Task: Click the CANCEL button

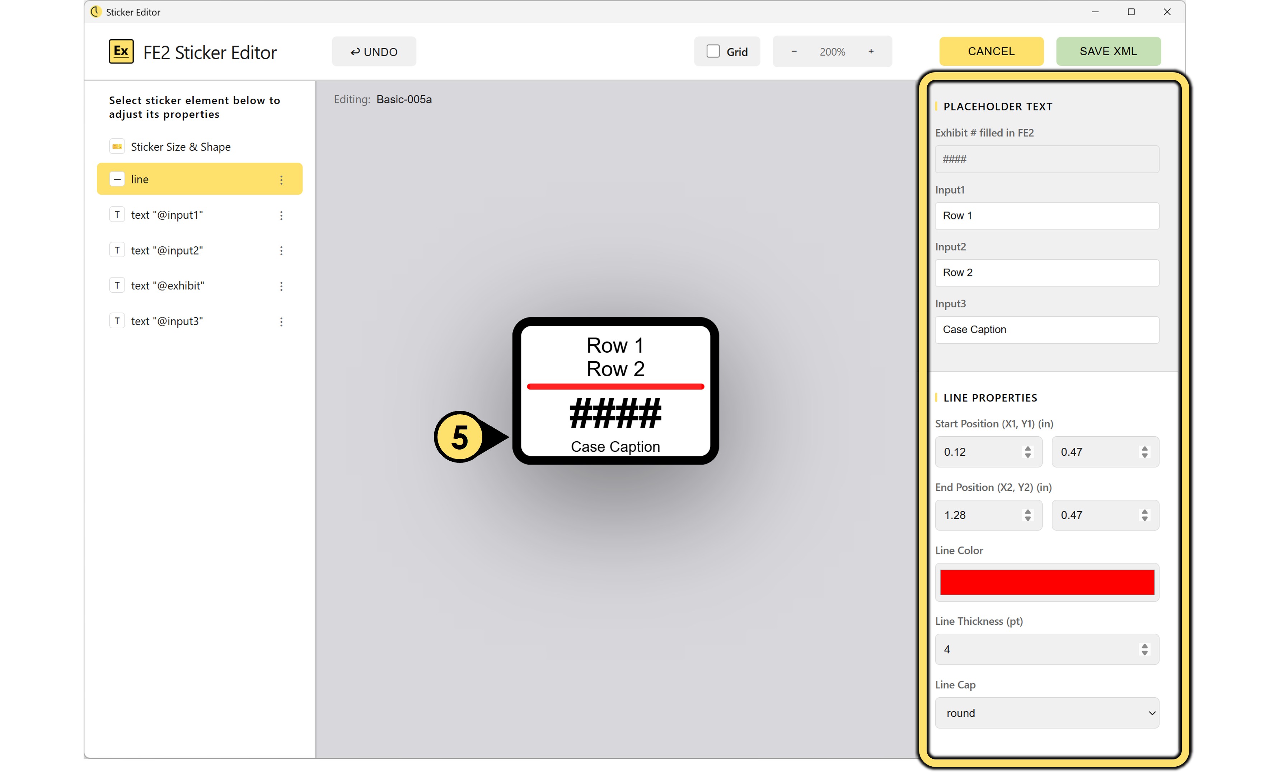Action: (991, 52)
